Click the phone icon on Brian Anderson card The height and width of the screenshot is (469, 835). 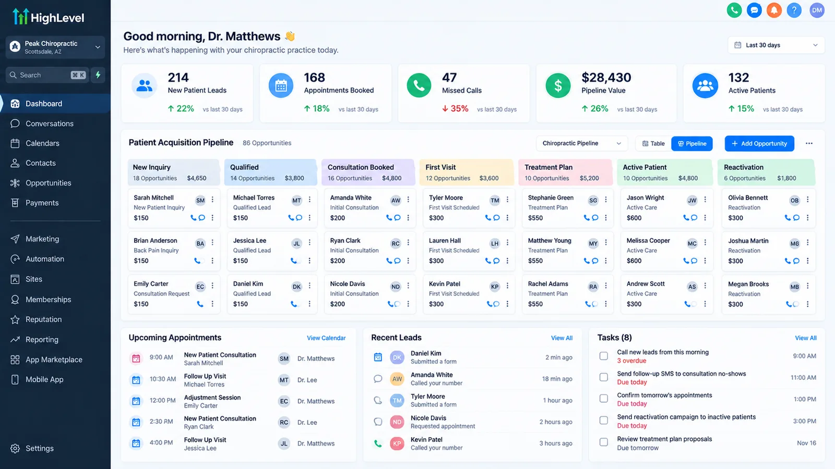tap(197, 261)
